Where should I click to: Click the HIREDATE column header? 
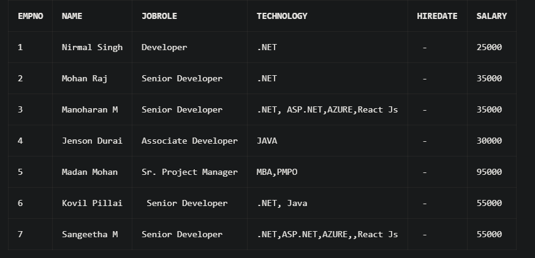[437, 16]
